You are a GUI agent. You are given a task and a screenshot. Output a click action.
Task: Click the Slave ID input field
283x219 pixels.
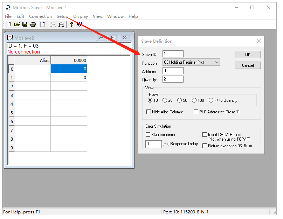pos(173,54)
